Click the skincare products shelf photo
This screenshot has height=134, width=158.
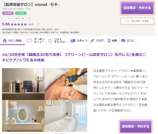coord(23,84)
